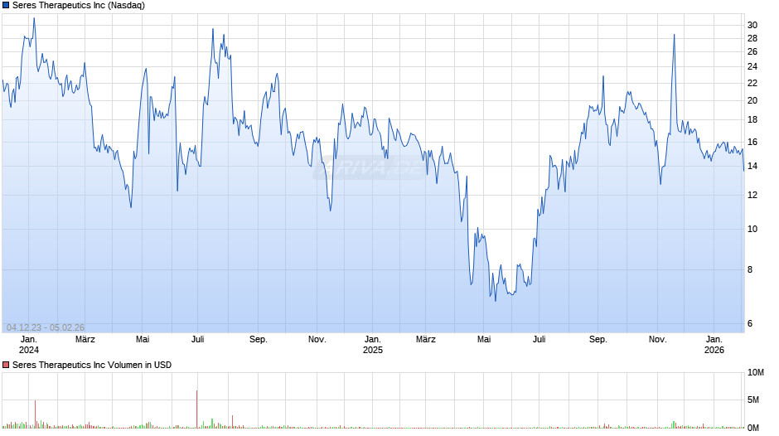The height and width of the screenshot is (436, 779).
Task: Click the price axis label 18
Action: pyautogui.click(x=752, y=120)
